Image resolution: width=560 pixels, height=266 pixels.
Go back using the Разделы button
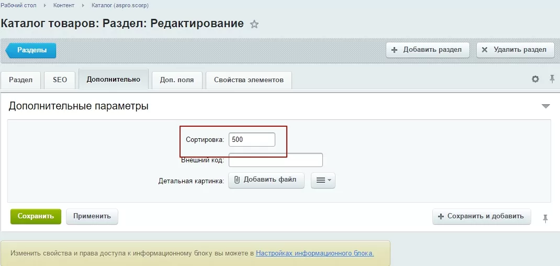click(x=31, y=50)
